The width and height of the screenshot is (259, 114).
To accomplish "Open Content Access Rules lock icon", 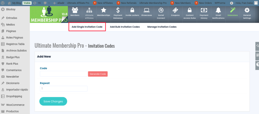I will click(x=190, y=10).
